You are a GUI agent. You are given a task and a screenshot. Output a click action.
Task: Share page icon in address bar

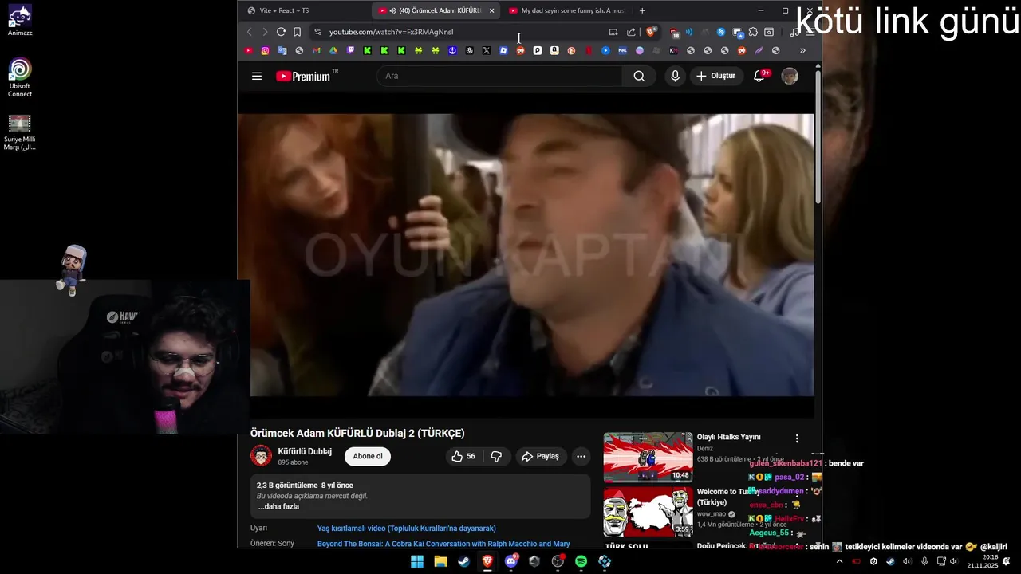(631, 32)
